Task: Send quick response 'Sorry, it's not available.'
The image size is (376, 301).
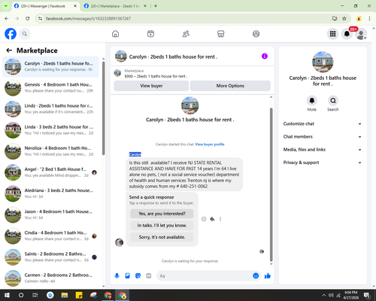Action: click(162, 237)
